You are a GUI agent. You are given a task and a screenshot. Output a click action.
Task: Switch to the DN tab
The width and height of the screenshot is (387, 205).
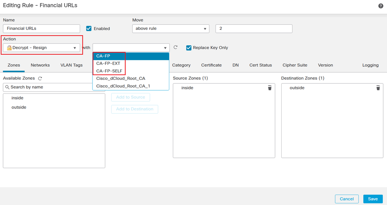coord(236,65)
